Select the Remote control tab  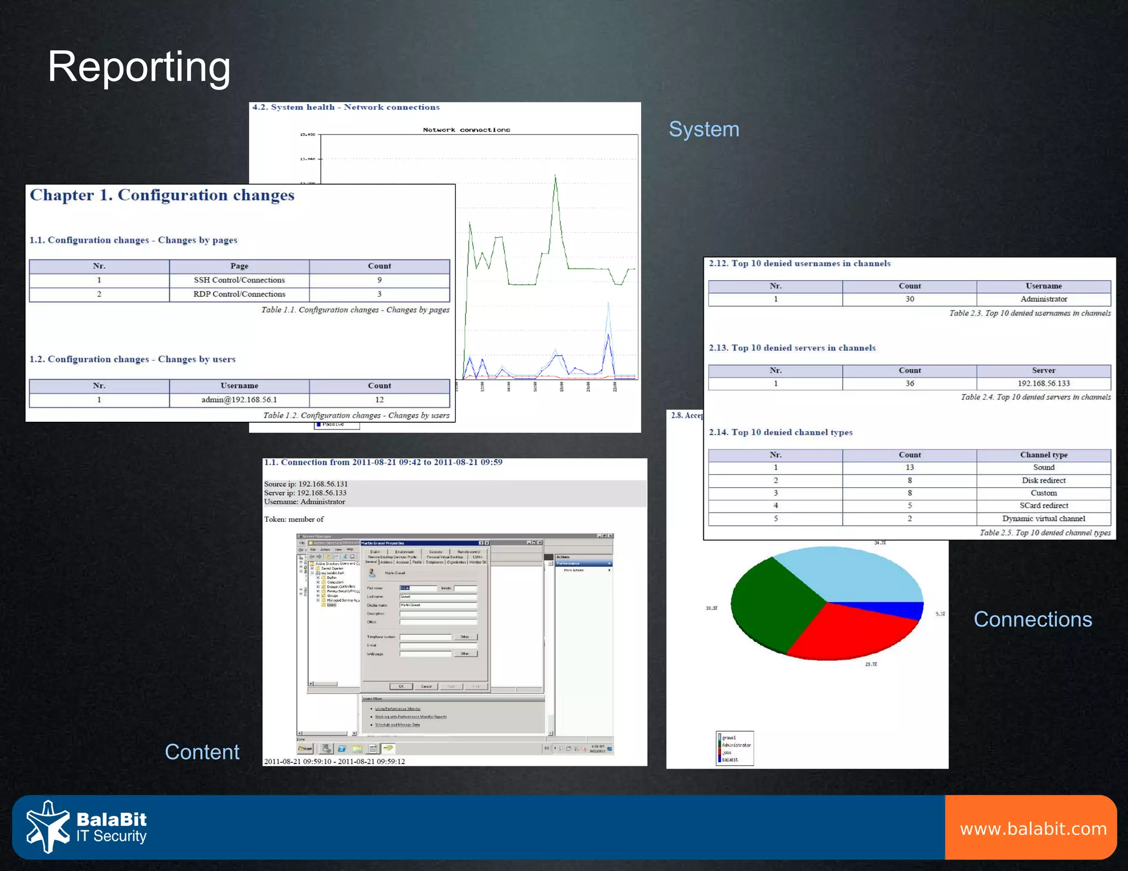coord(469,552)
